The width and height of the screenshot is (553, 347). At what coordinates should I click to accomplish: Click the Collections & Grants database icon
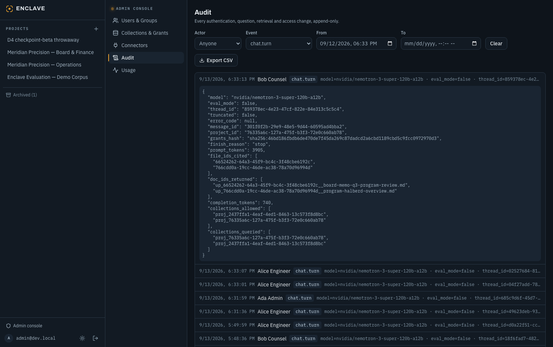pos(116,33)
